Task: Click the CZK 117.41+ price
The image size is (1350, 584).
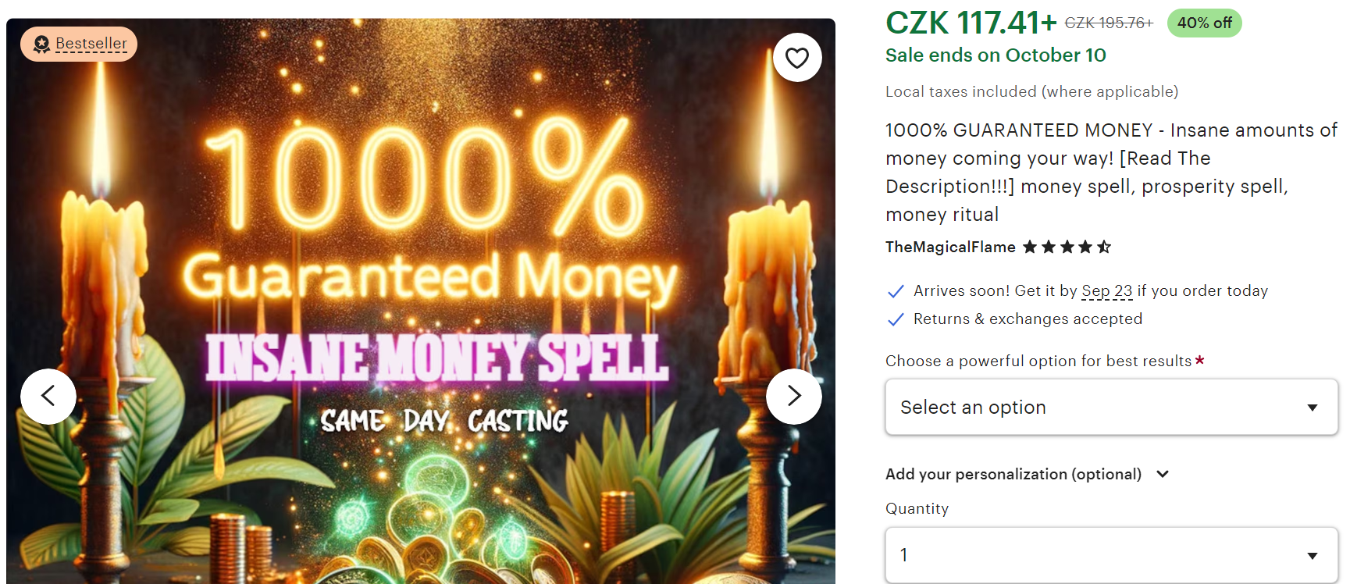Action: pyautogui.click(x=971, y=23)
